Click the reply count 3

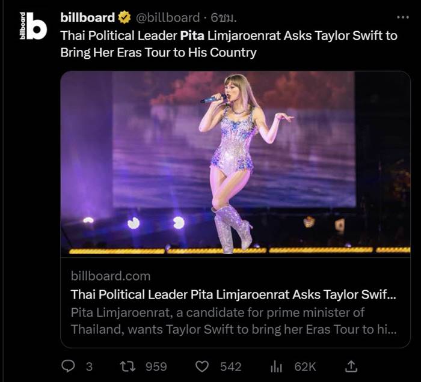pos(89,366)
